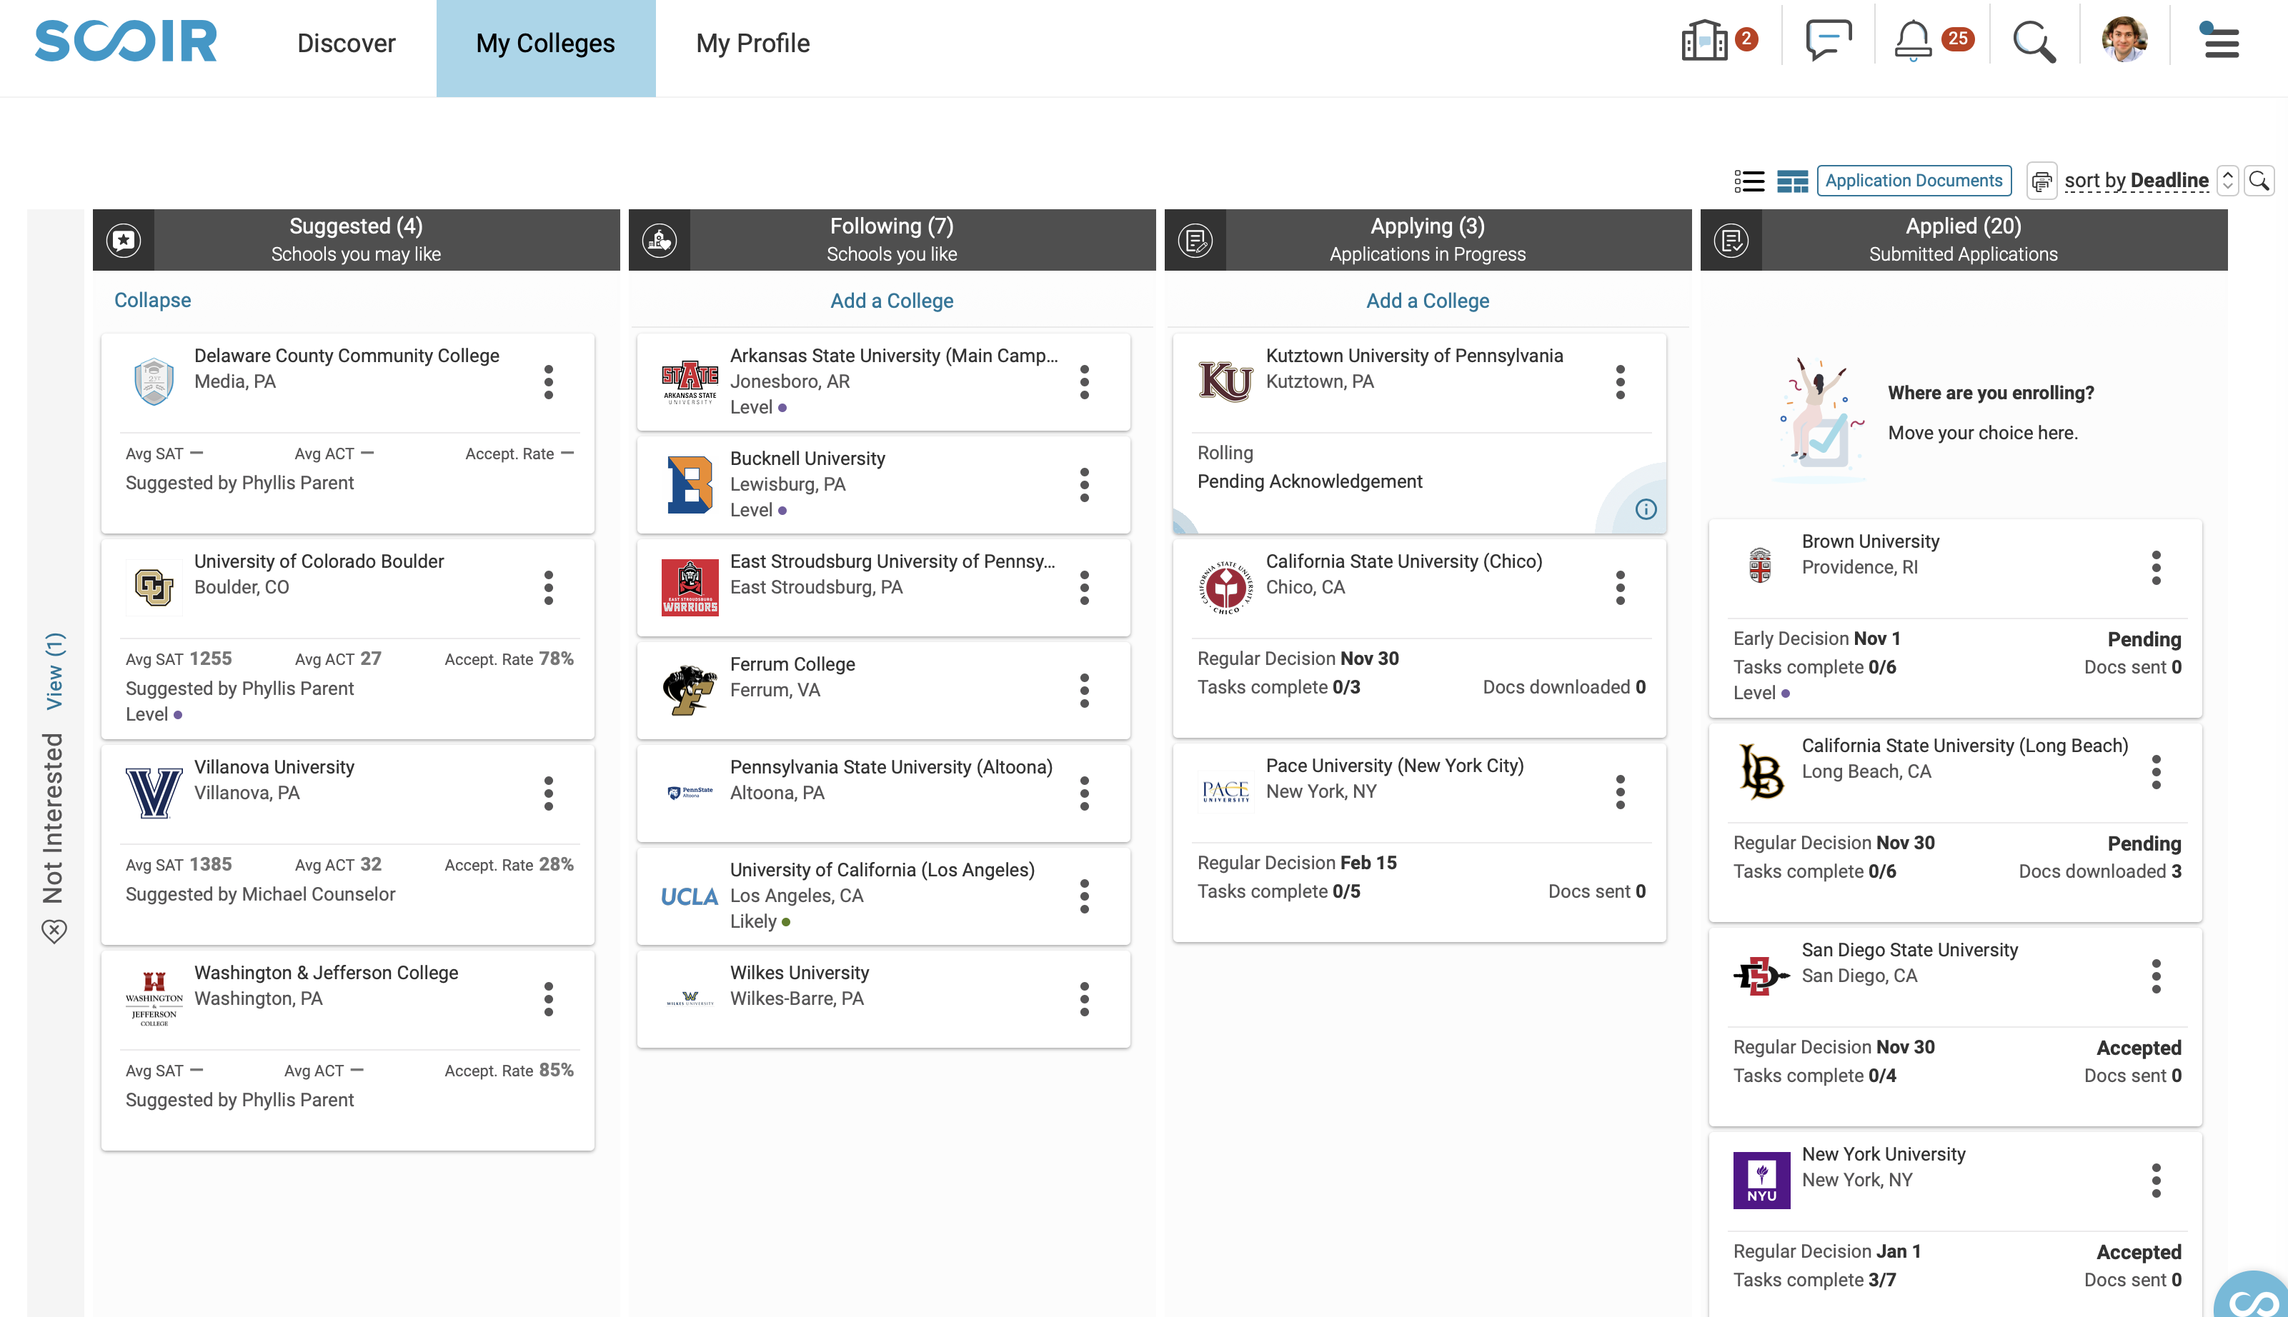Image resolution: width=2288 pixels, height=1317 pixels.
Task: Click the Arkansas State Level purple dot
Action: [x=782, y=408]
